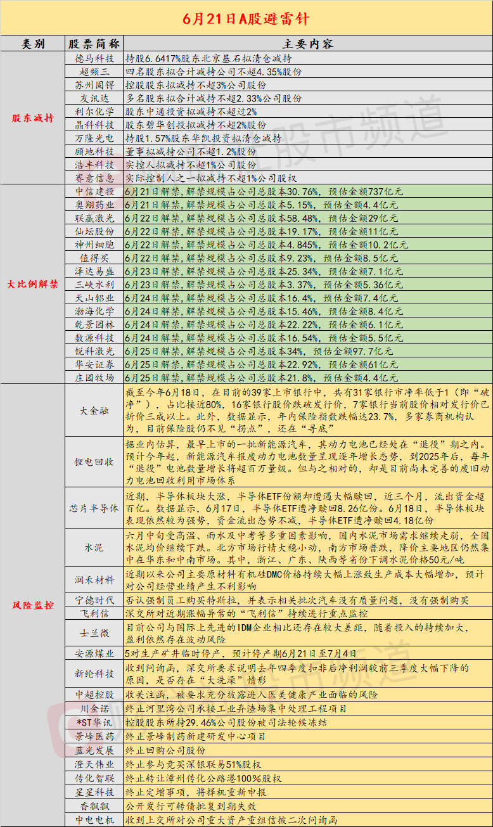Select stock name 澄天伟业

(94, 764)
